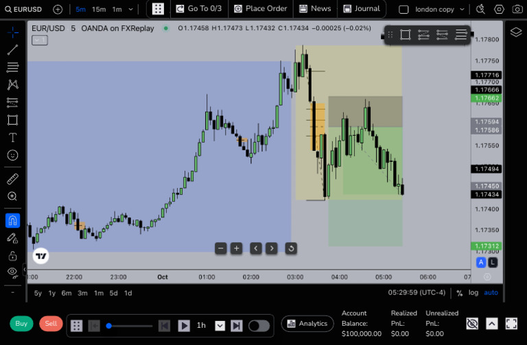Open the EURUSD symbol search
Screen dimensions: 527x345
pyautogui.click(x=23, y=9)
